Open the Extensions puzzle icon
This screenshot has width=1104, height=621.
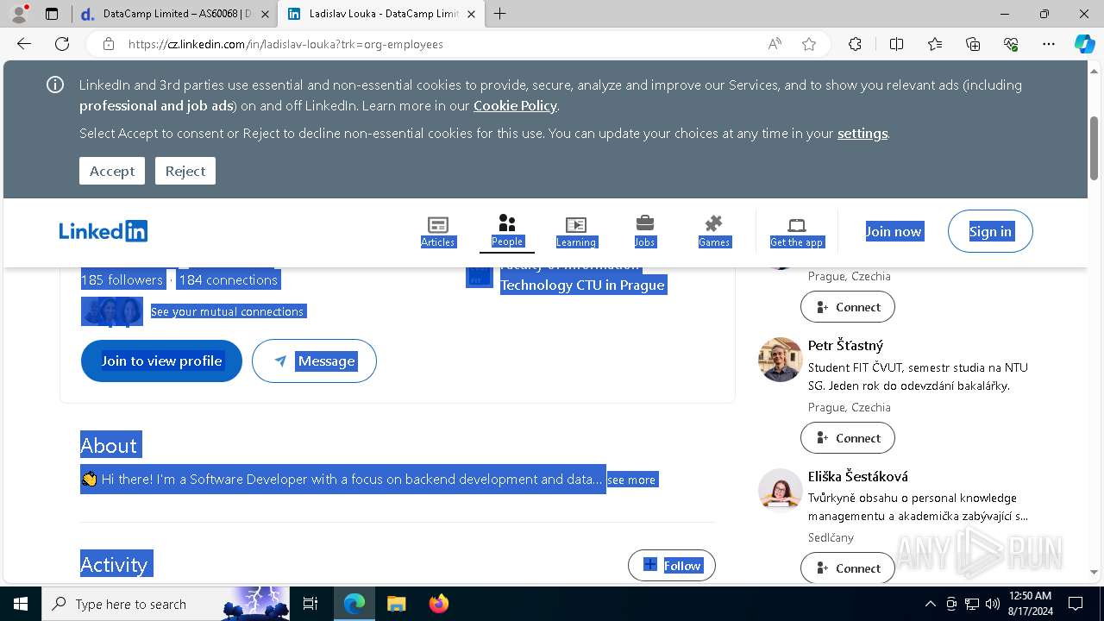pos(855,44)
